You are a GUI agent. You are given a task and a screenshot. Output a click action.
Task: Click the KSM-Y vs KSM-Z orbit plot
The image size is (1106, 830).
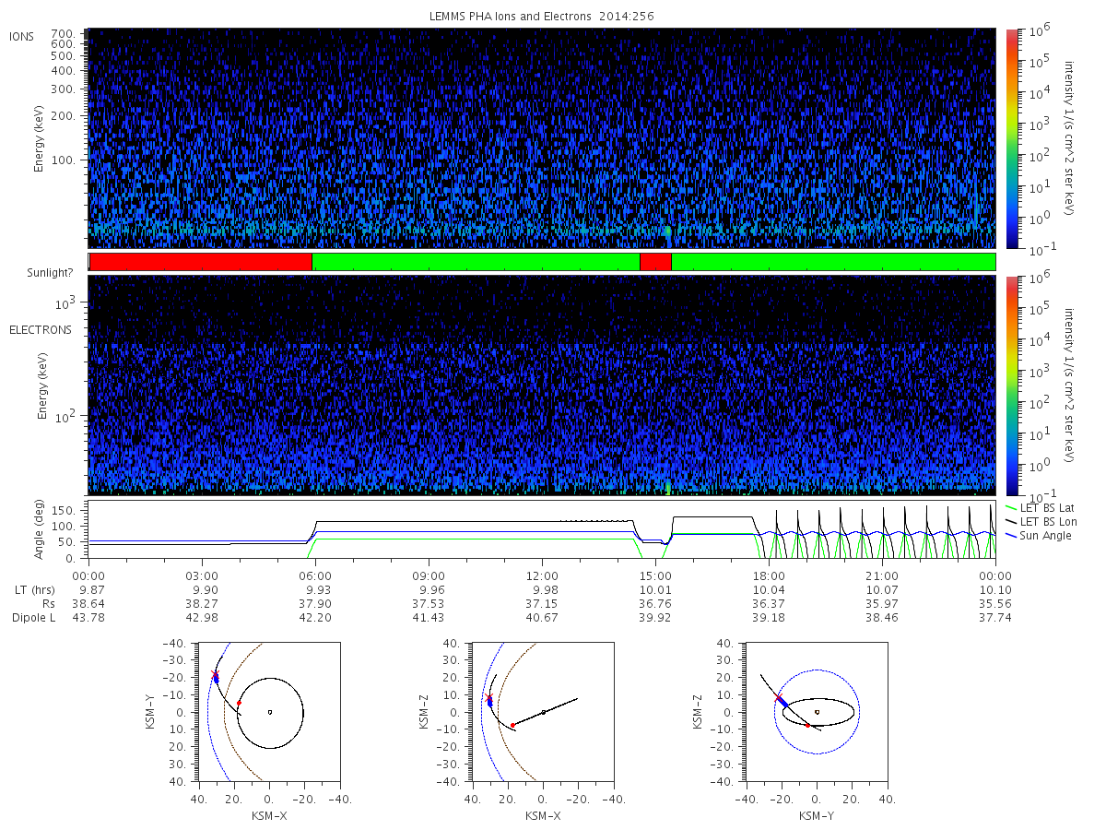click(817, 712)
